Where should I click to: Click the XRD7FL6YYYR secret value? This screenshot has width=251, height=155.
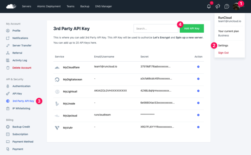click(x=157, y=127)
